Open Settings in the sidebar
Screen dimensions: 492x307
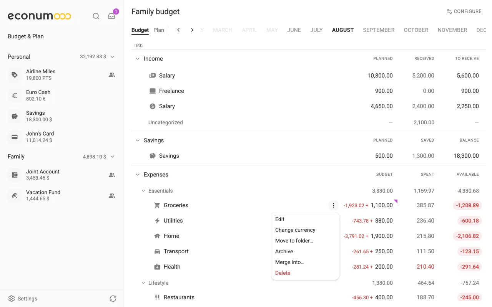23,299
